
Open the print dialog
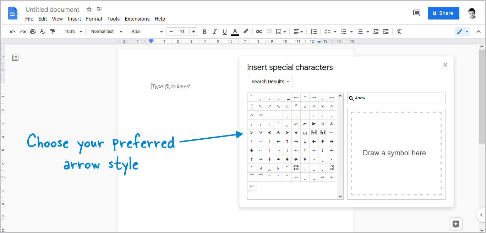point(32,31)
